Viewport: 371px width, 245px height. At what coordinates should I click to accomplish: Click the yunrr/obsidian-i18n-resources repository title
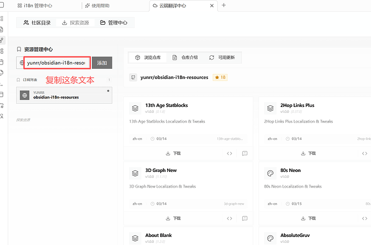pyautogui.click(x=174, y=77)
